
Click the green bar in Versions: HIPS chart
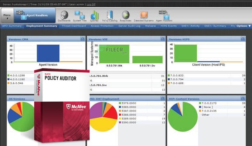(185, 53)
